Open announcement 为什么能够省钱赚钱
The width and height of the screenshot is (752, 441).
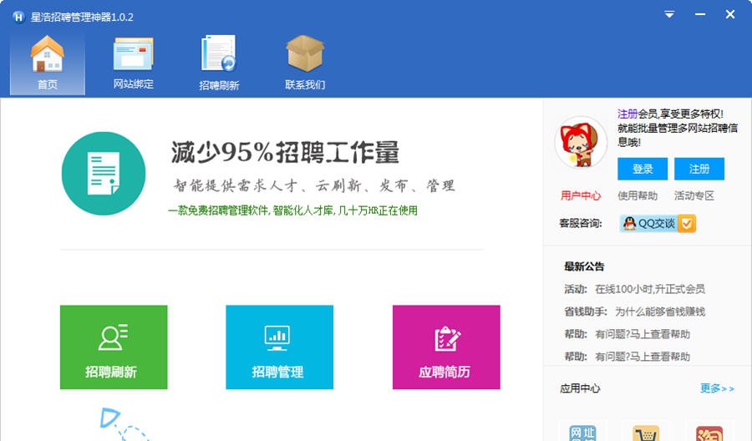660,312
